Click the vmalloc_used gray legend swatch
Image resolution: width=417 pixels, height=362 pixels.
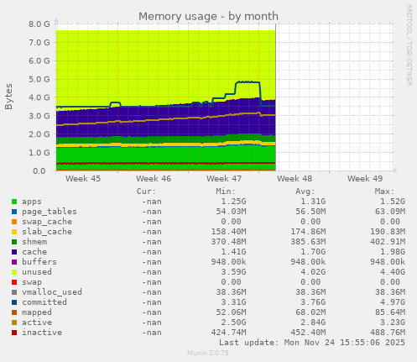(x=14, y=292)
